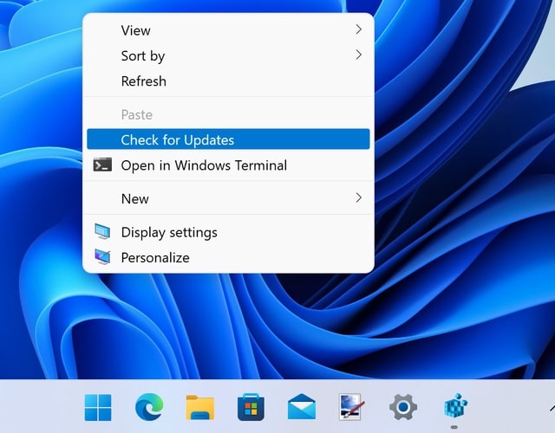Screen dimensions: 555x433
Task: Click the Personalize icon in context menu
Action: [x=102, y=257]
